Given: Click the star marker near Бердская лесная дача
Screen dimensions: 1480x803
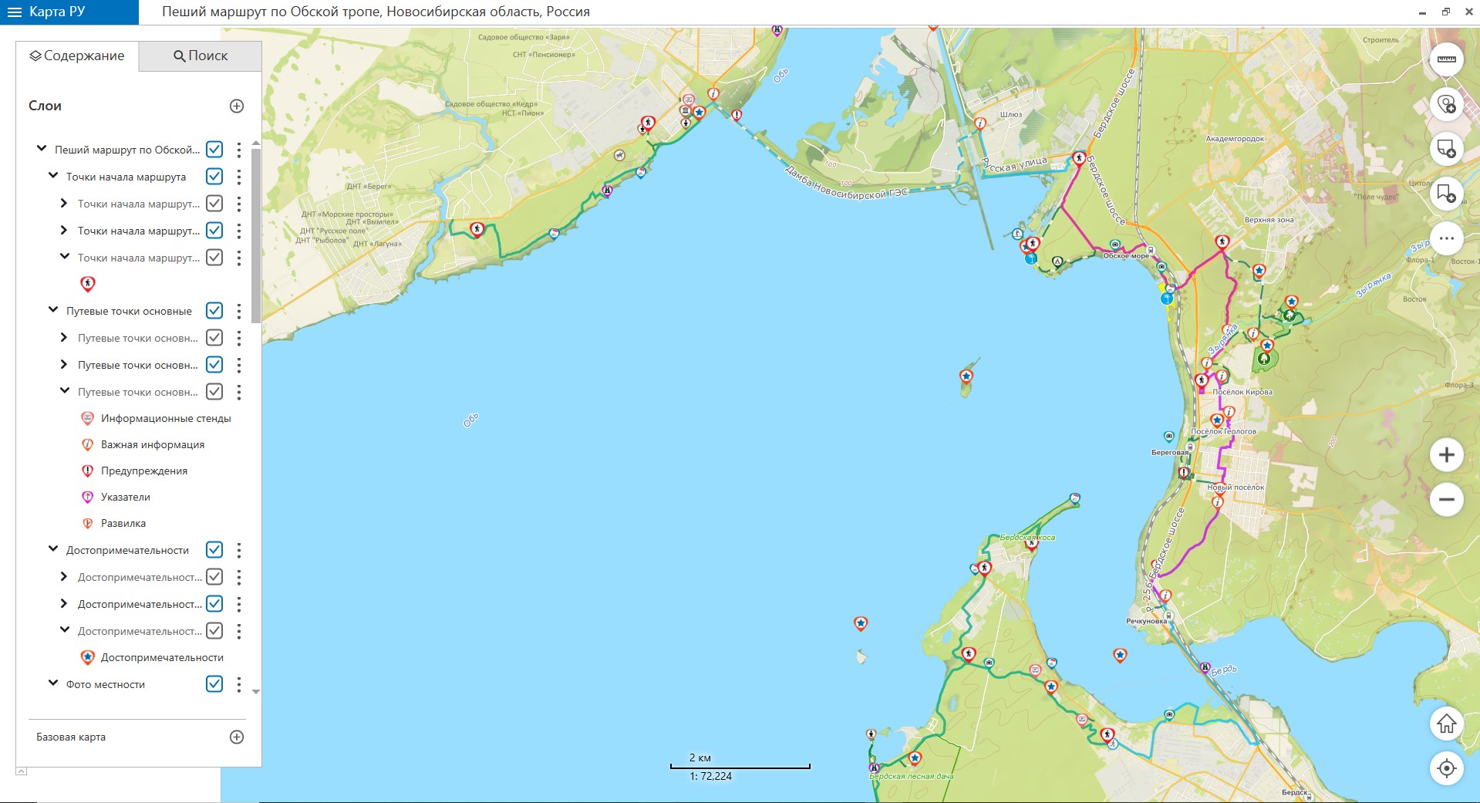Looking at the screenshot, I should pos(915,758).
